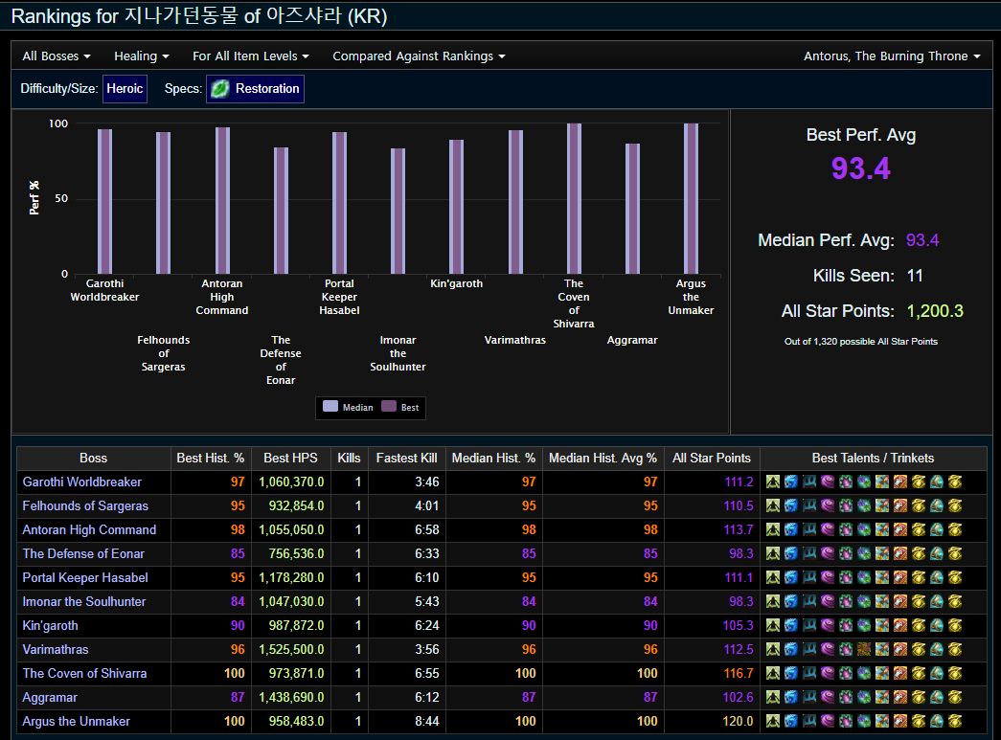
Task: Open The Coven of Shivarra boss link
Action: tap(84, 673)
